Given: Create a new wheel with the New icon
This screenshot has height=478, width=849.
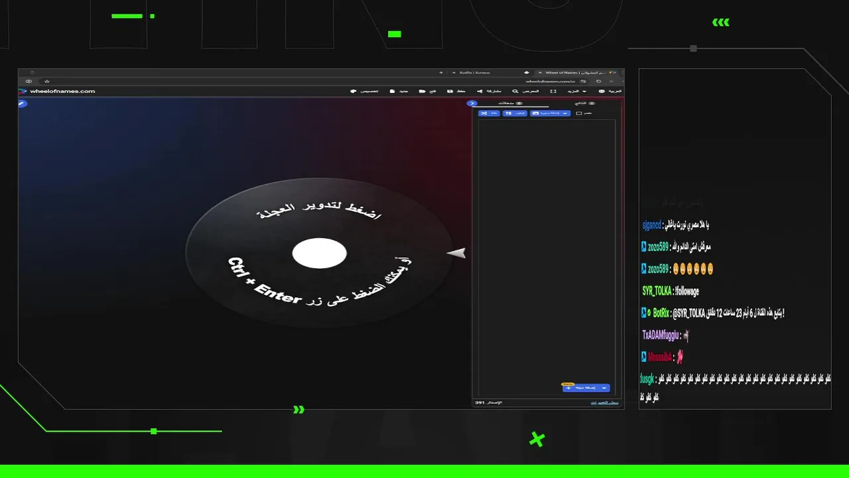Looking at the screenshot, I should 392,91.
